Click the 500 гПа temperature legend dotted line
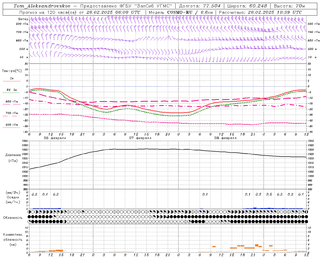The width and height of the screenshot is (321, 257). (x=11, y=127)
